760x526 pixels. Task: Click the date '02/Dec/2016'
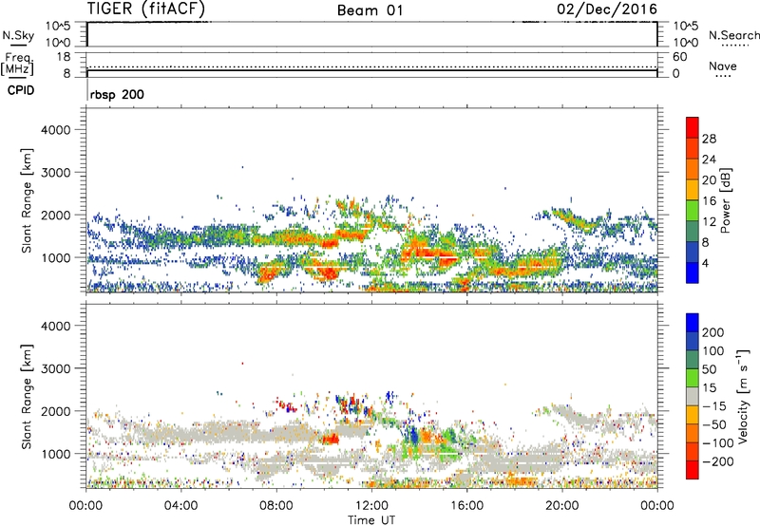point(607,9)
